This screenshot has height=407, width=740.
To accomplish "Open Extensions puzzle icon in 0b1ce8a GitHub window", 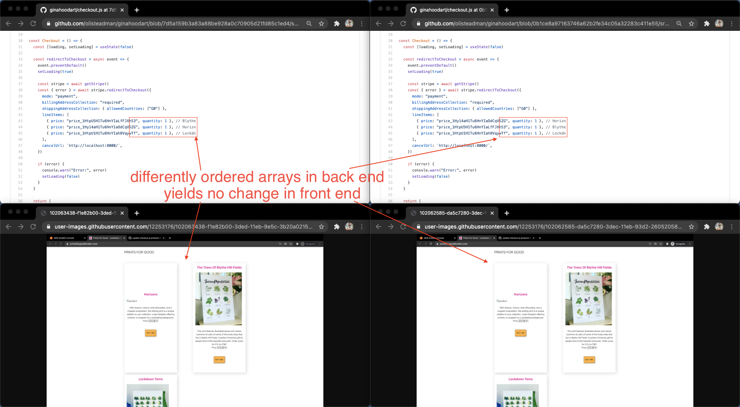I will [706, 24].
